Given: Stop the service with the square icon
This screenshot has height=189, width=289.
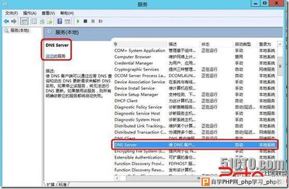Looking at the screenshot, I should click(x=85, y=21).
